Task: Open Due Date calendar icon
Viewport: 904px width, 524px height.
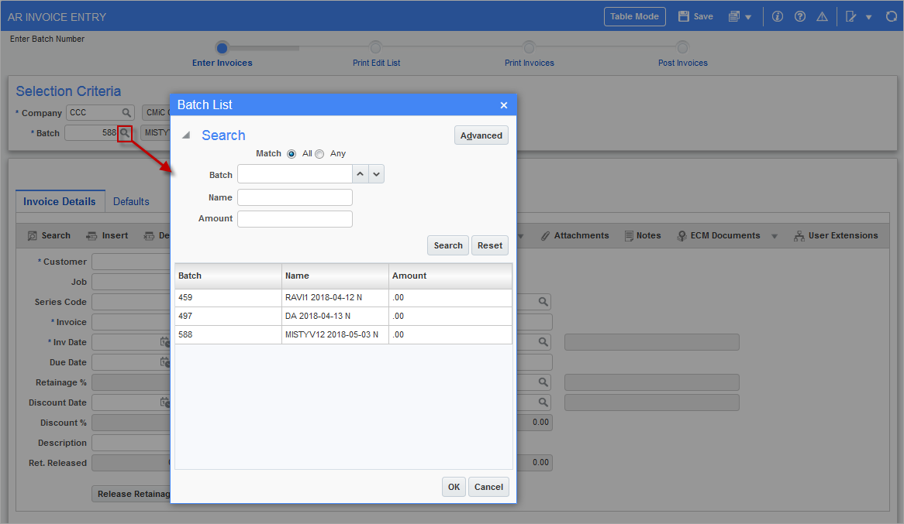Action: click(x=165, y=362)
